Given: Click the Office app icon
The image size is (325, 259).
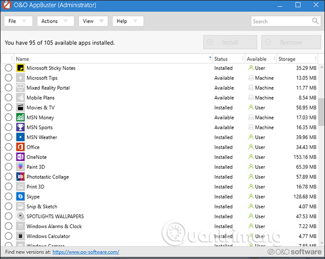Looking at the screenshot, I should [x=20, y=147].
